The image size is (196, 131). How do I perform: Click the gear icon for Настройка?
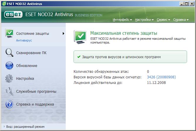tap(9, 78)
